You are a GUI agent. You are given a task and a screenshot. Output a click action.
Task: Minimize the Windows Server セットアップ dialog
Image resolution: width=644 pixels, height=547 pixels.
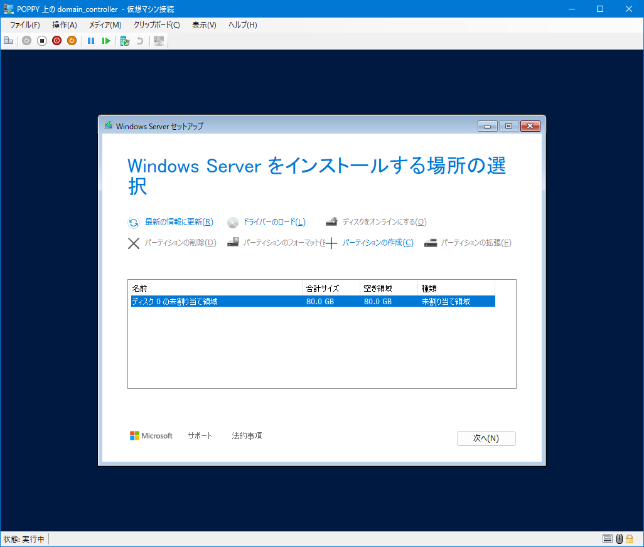(488, 126)
